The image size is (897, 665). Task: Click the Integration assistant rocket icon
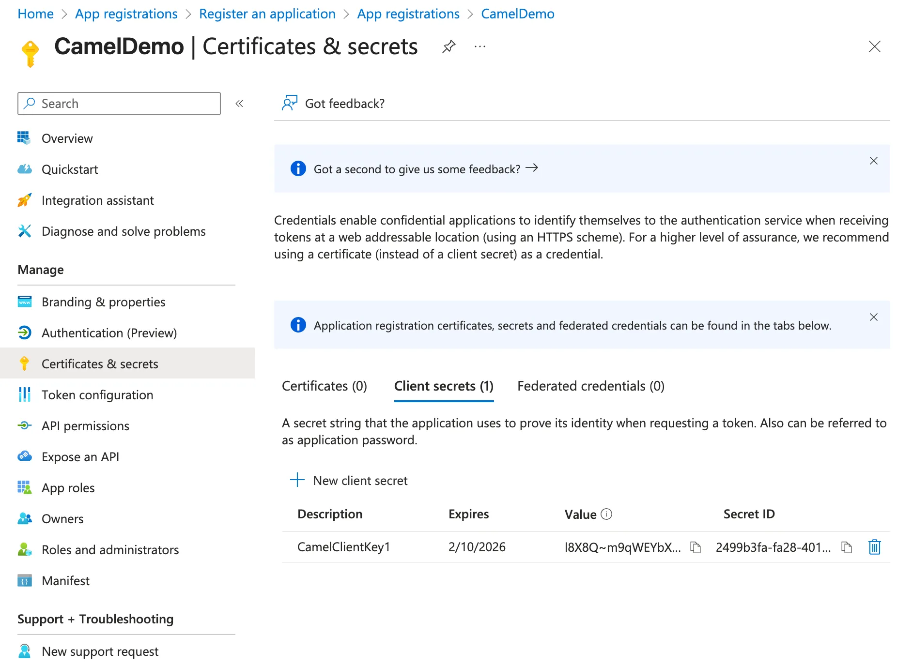tap(24, 200)
